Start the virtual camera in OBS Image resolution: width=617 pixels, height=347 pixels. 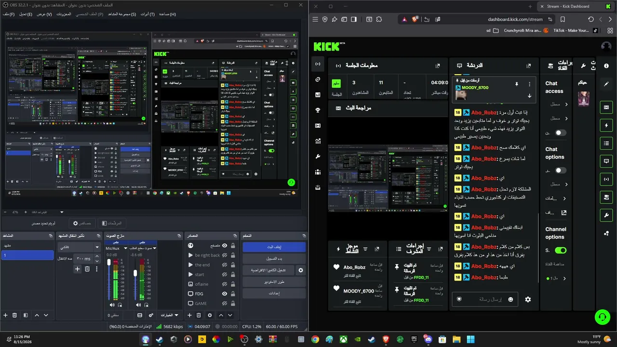tap(268, 270)
